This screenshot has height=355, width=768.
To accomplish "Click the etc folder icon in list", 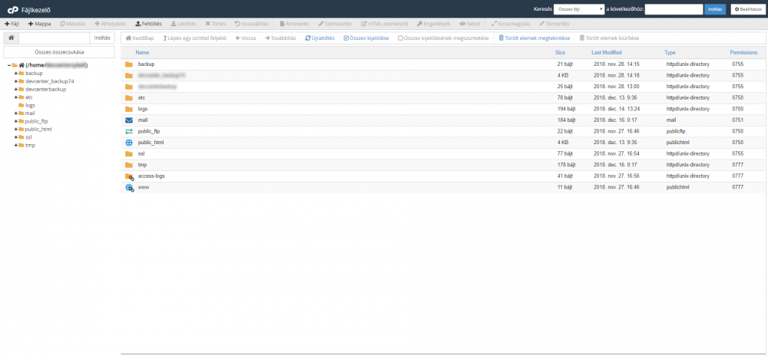I will coord(129,98).
